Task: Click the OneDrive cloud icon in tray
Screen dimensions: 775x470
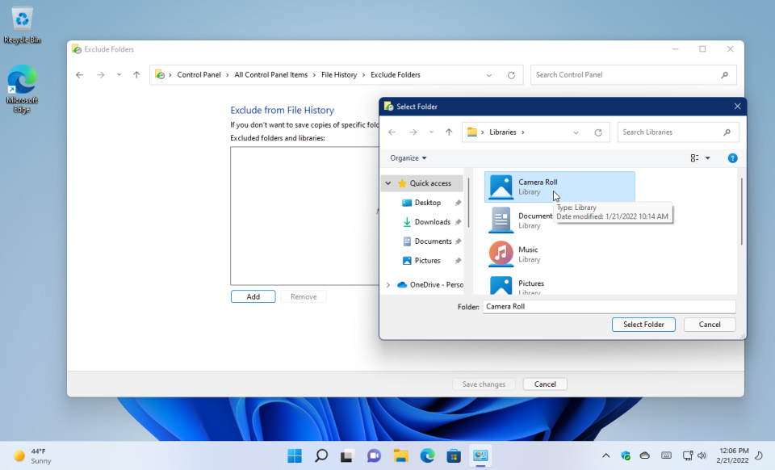Action: (645, 455)
